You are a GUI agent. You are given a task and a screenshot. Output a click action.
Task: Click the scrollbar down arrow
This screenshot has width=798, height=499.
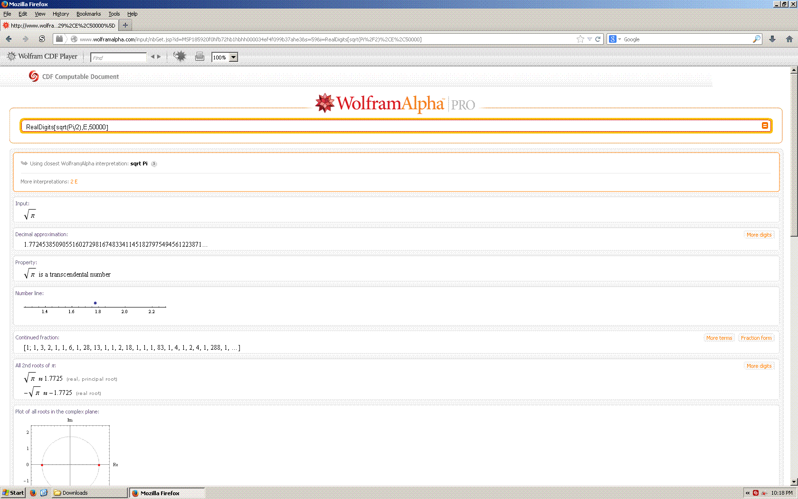tap(794, 482)
